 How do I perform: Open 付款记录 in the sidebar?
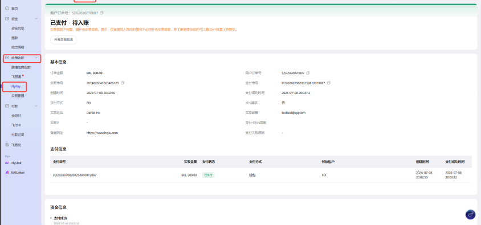(18, 134)
